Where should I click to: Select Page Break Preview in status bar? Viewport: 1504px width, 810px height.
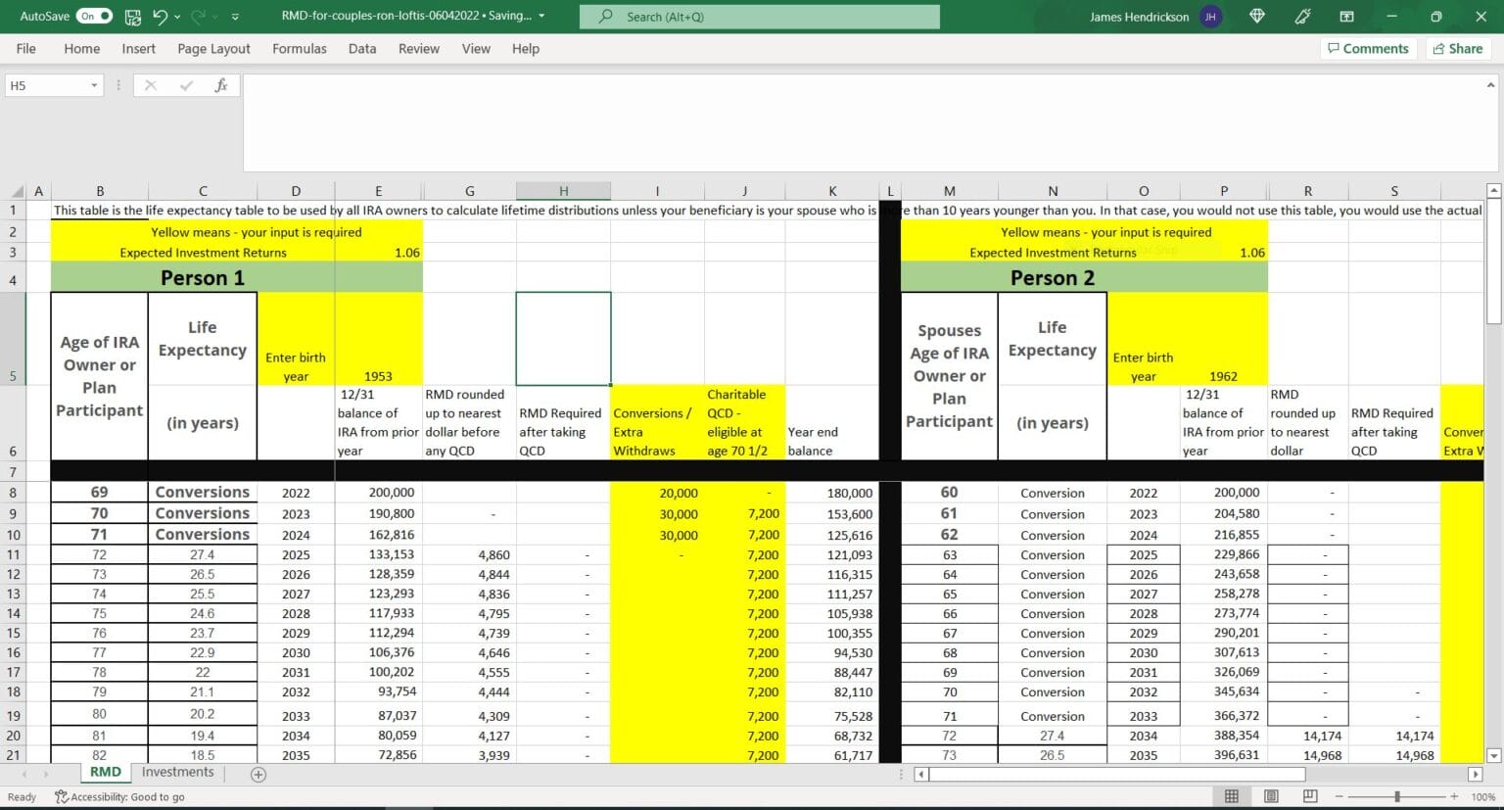point(1308,796)
